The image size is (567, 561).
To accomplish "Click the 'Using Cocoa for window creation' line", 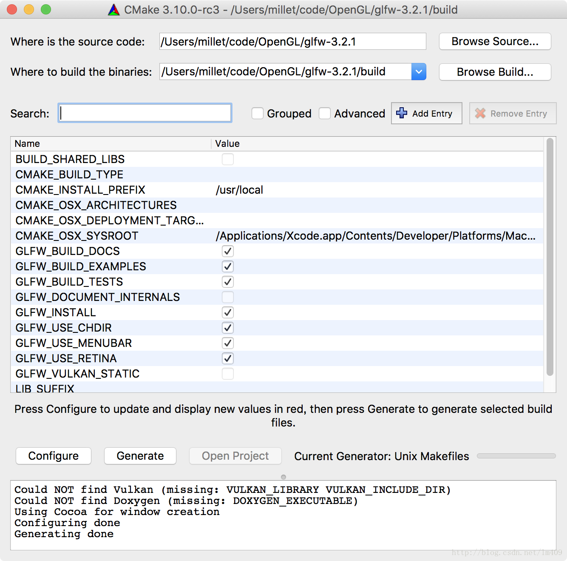I will [x=117, y=512].
